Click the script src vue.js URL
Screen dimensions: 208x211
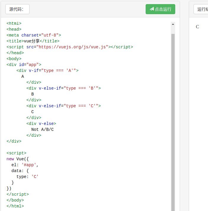72,47
